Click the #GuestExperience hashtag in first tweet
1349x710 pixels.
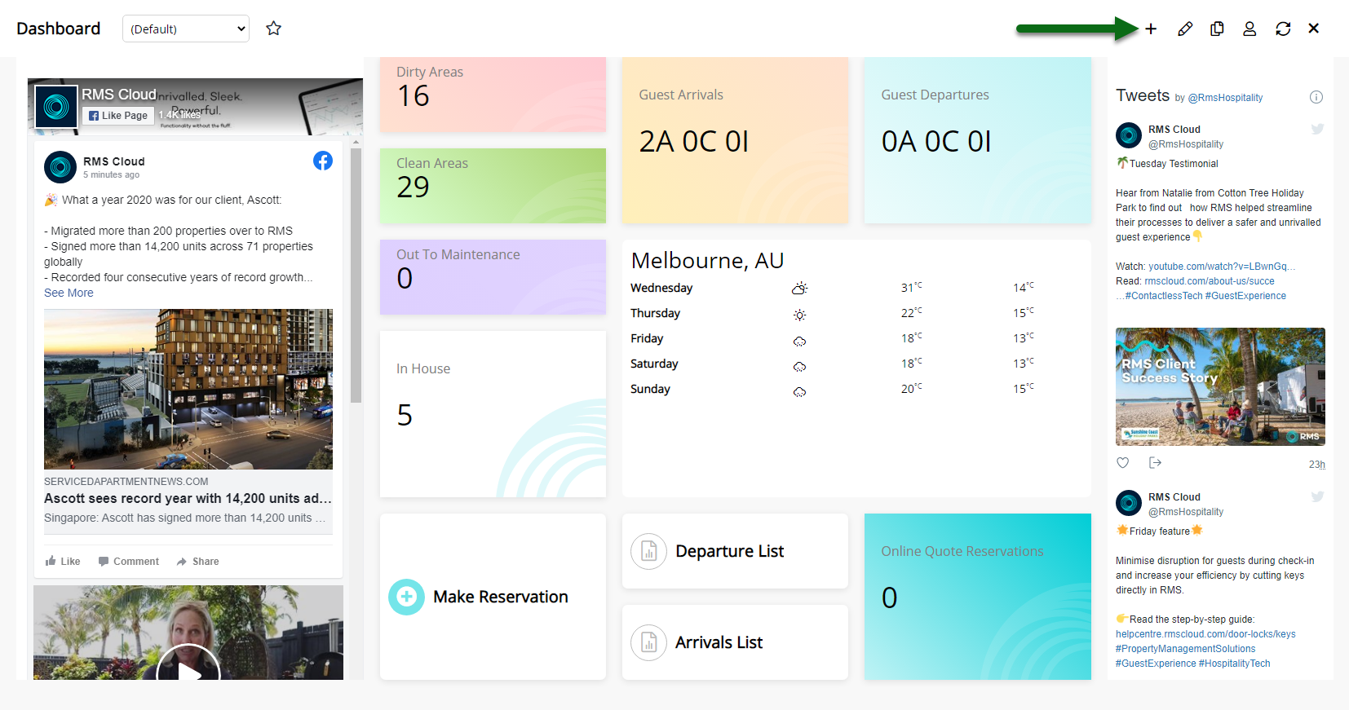click(1245, 296)
